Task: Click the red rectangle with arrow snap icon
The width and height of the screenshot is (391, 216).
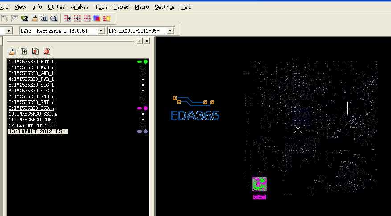Action: coord(67,18)
